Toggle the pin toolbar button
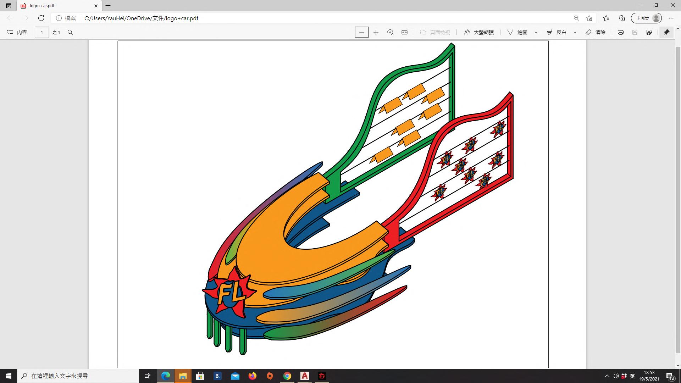Viewport: 681px width, 383px height. [x=666, y=32]
